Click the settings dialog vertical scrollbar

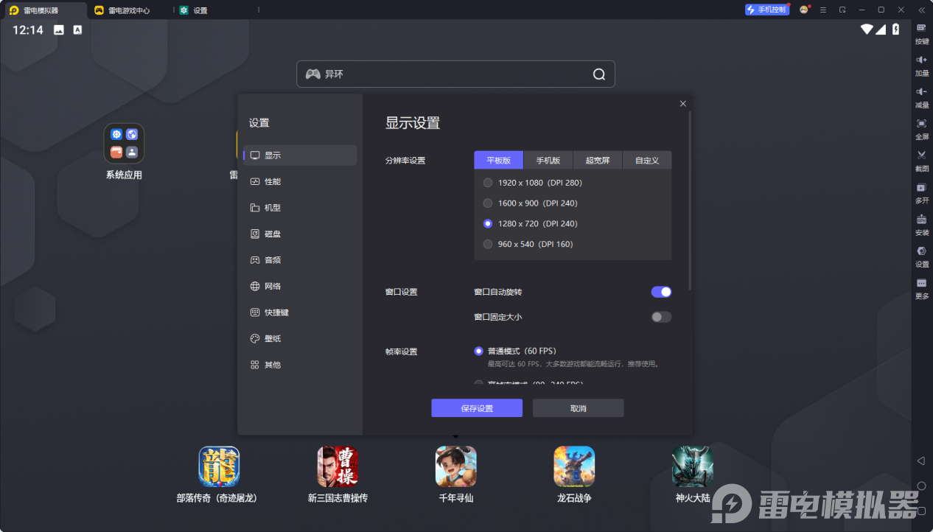point(690,199)
